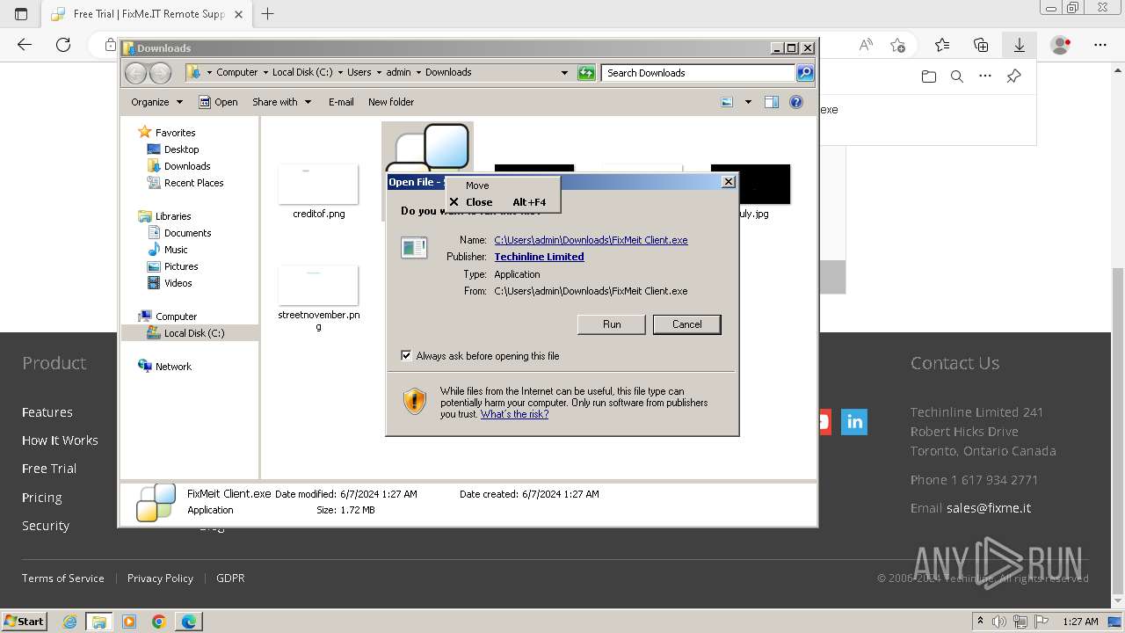Open the view options dropdown arrow
This screenshot has width=1125, height=633.
coord(748,102)
